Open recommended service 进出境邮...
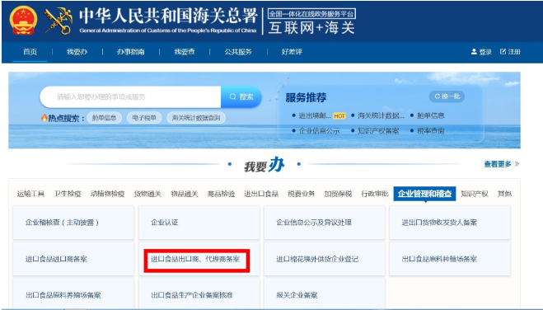 pos(315,115)
